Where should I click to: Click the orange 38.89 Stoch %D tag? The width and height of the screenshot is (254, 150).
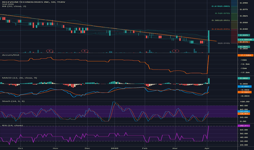pyautogui.click(x=244, y=114)
